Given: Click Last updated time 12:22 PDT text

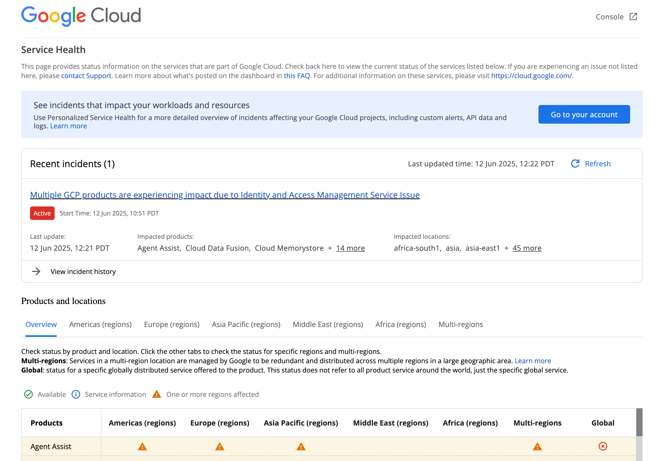Looking at the screenshot, I should click(481, 164).
